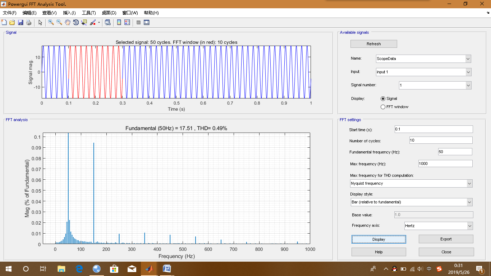491x276 pixels.
Task: Select the Rotate 3D tool
Action: coord(76,22)
